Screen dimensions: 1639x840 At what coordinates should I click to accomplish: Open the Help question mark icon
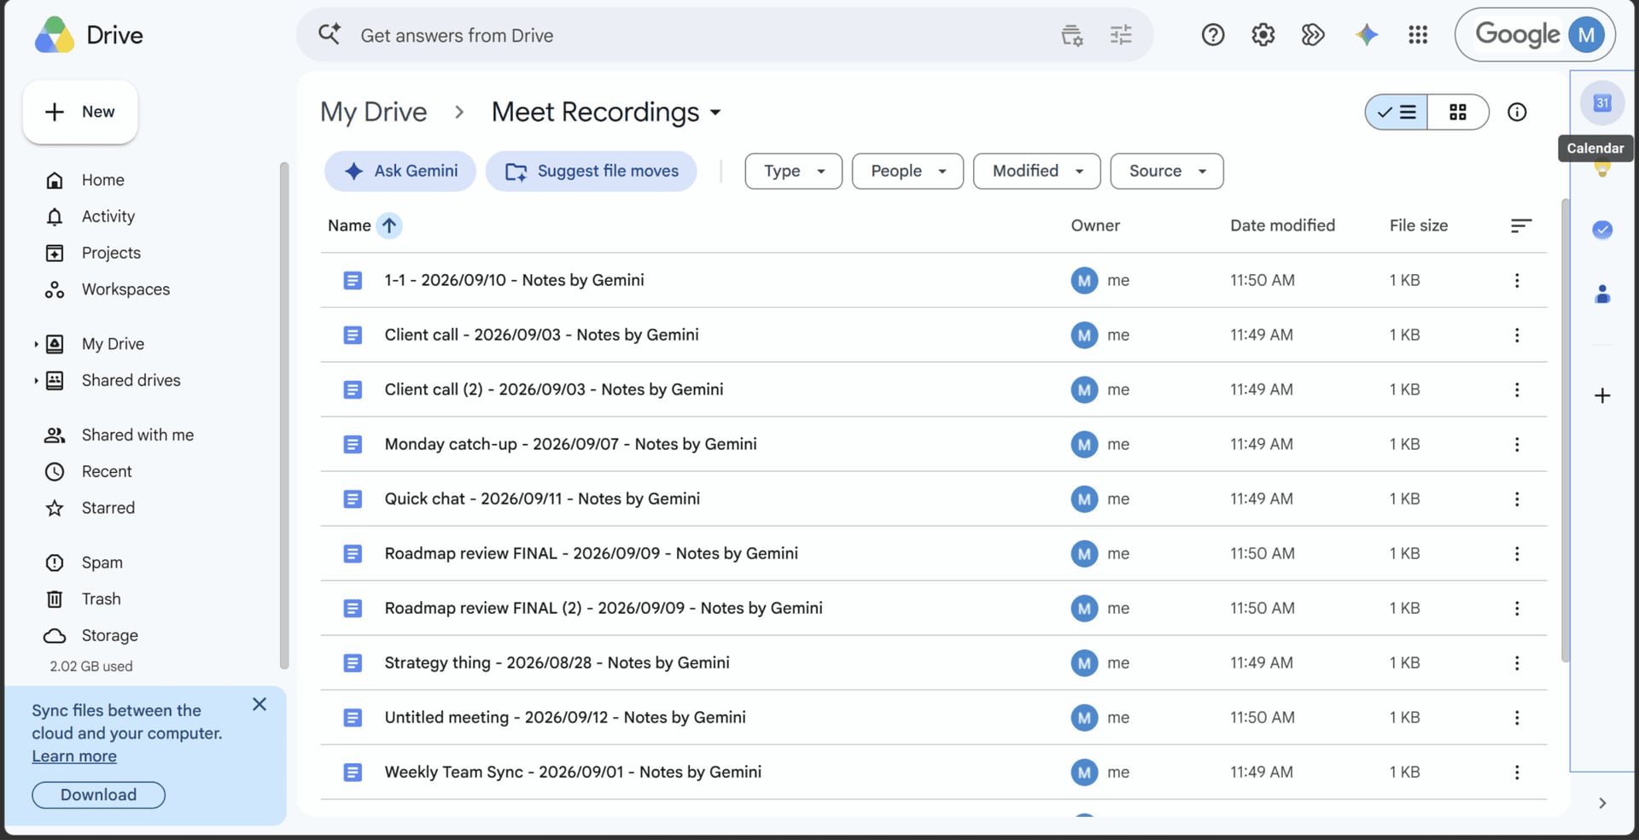pos(1212,35)
